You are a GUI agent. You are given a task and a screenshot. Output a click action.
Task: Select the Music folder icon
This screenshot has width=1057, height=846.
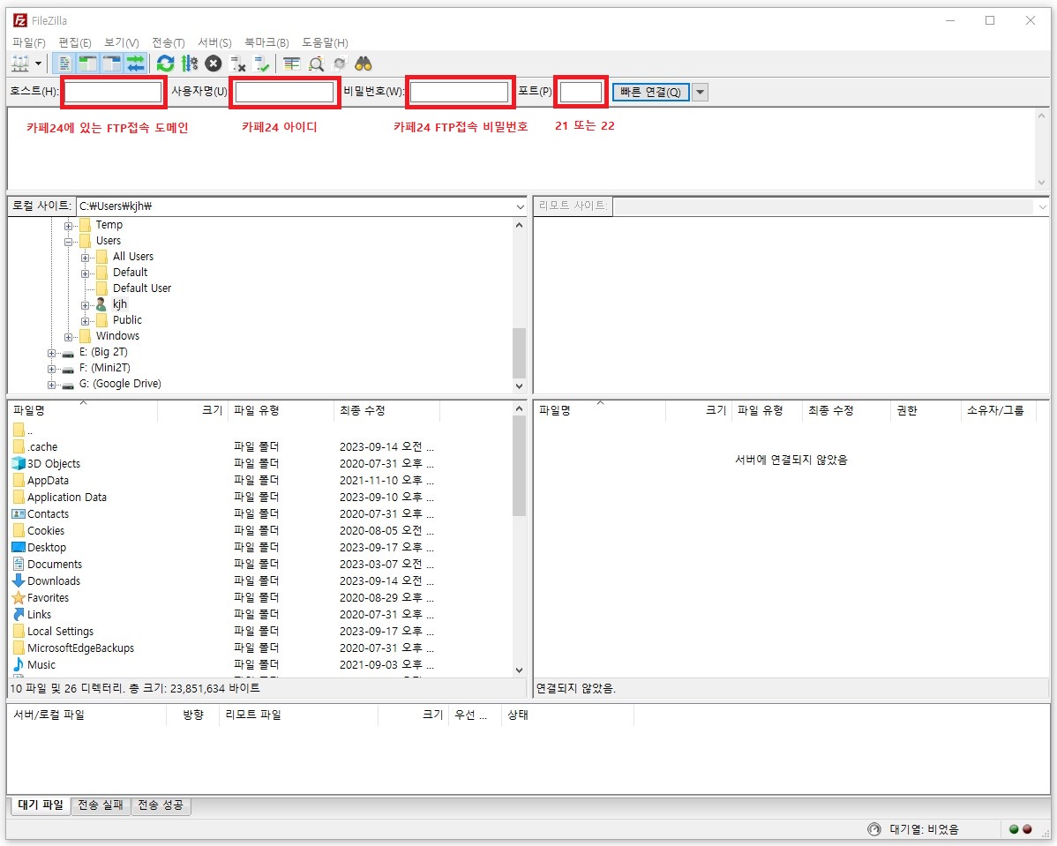point(19,664)
